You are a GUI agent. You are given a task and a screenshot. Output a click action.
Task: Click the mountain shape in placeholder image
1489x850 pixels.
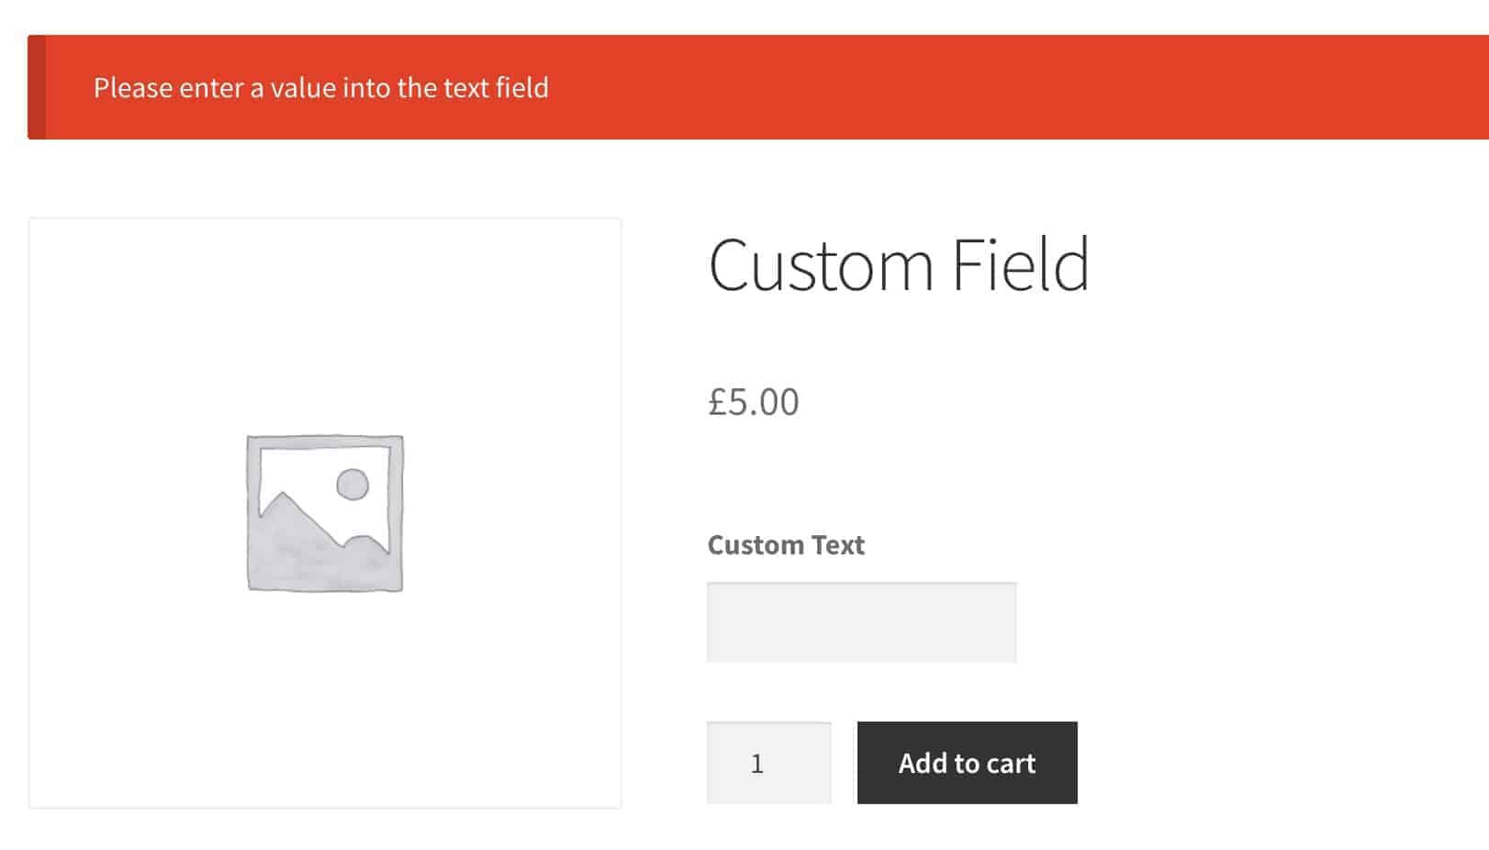pos(323,537)
